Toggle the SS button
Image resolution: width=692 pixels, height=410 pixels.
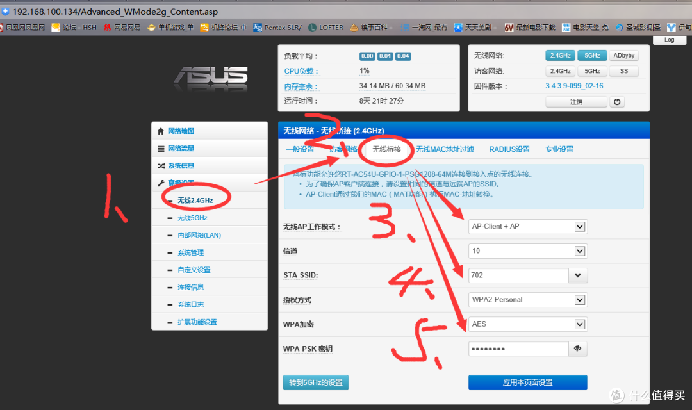(x=624, y=71)
